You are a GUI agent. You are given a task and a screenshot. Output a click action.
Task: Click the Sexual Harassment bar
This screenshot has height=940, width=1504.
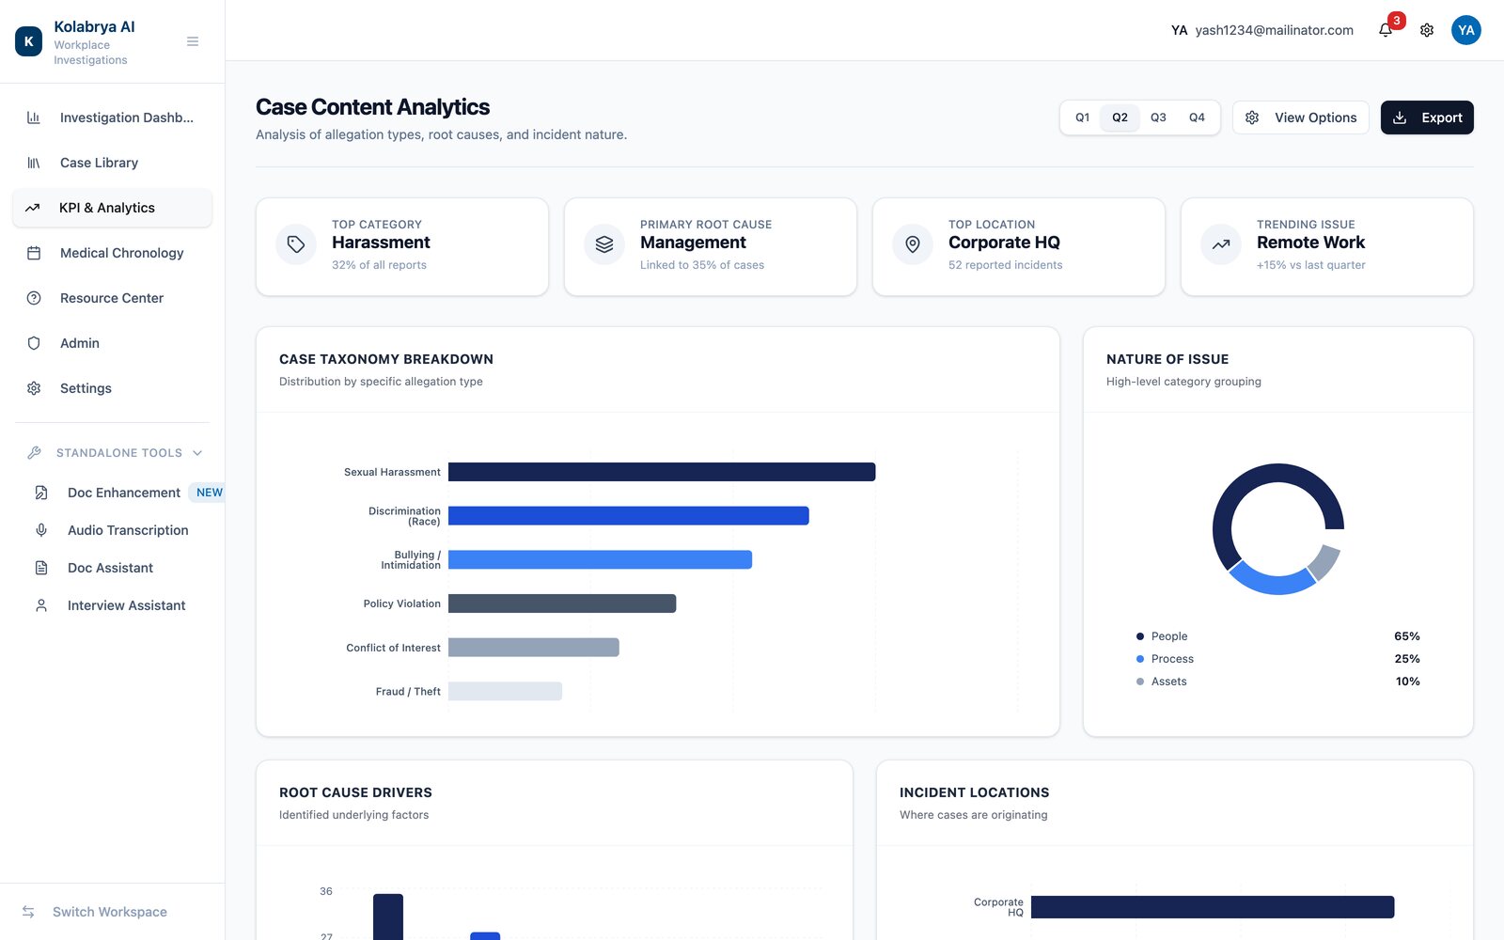point(662,472)
